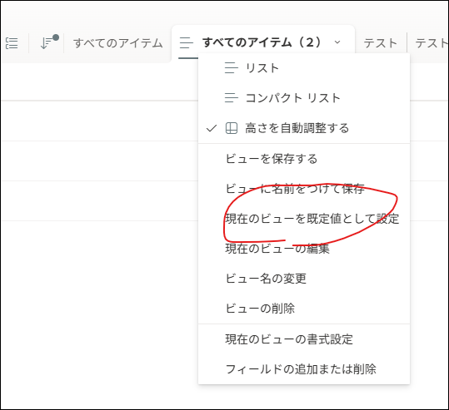Select ビューを保存する in the menu
Image resolution: width=449 pixels, height=410 pixels.
click(x=304, y=159)
